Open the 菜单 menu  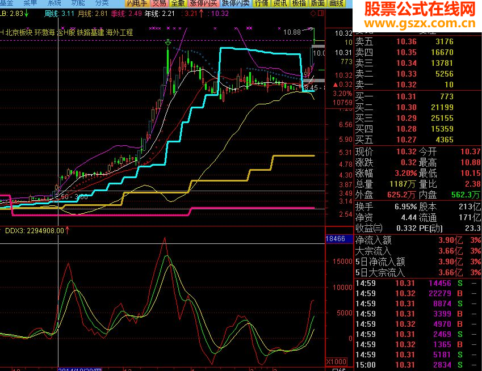(x=30, y=3)
